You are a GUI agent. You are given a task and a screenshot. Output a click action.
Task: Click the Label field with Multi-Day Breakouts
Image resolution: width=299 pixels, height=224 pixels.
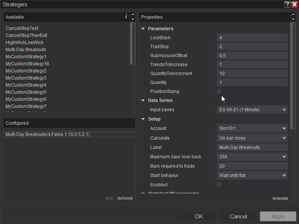click(252, 147)
